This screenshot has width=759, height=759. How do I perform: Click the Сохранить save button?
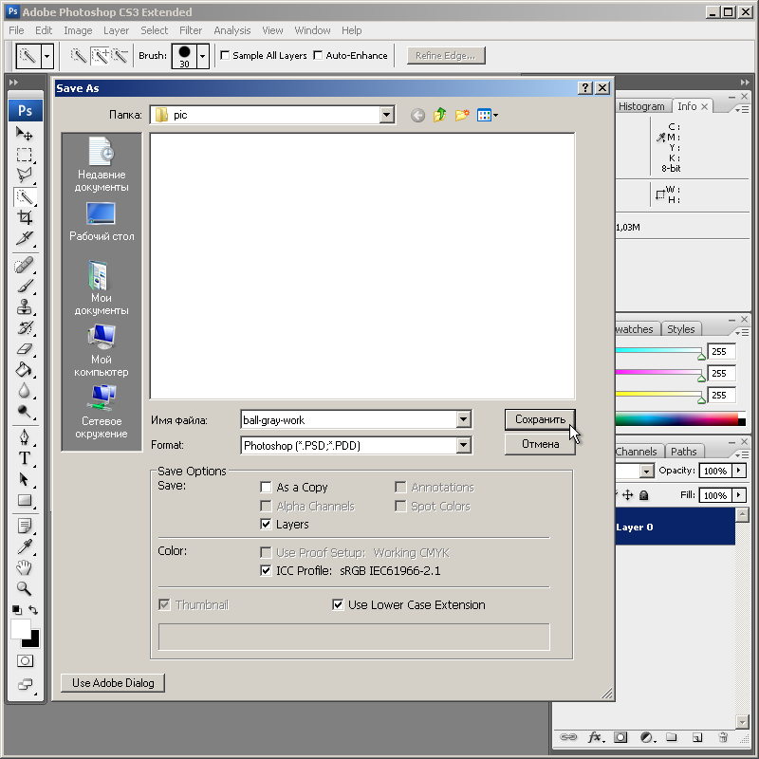540,419
